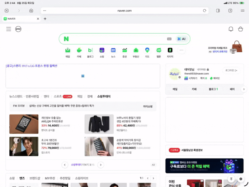
Task: Open profile settings gear on avatar
Action: tap(180, 77)
